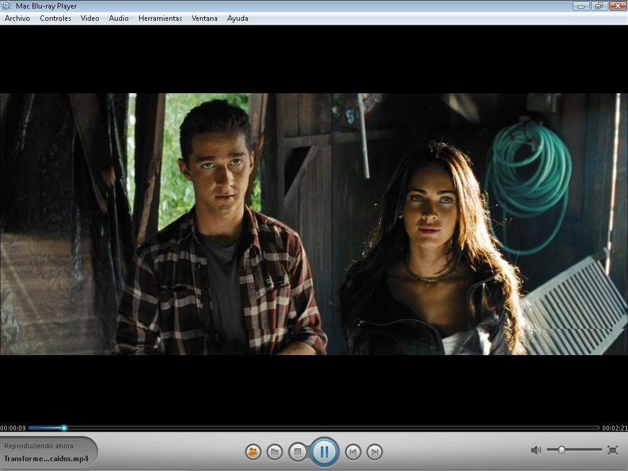Mute audio via speaker icon

click(x=535, y=450)
